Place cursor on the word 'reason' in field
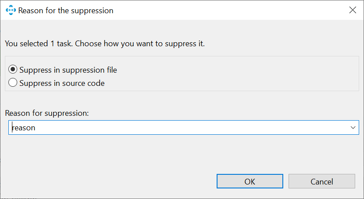The width and height of the screenshot is (364, 199). coord(24,128)
